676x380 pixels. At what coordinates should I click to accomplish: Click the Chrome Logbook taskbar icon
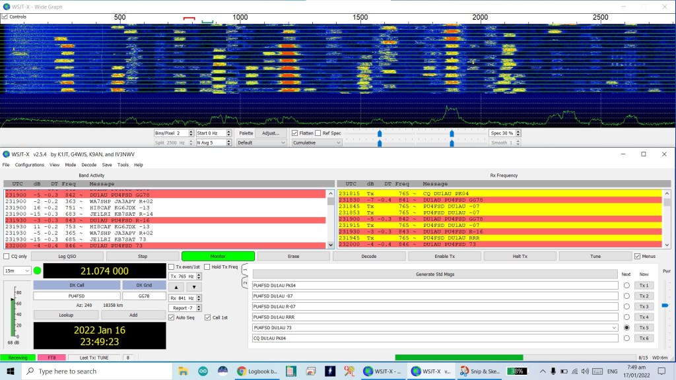click(257, 371)
